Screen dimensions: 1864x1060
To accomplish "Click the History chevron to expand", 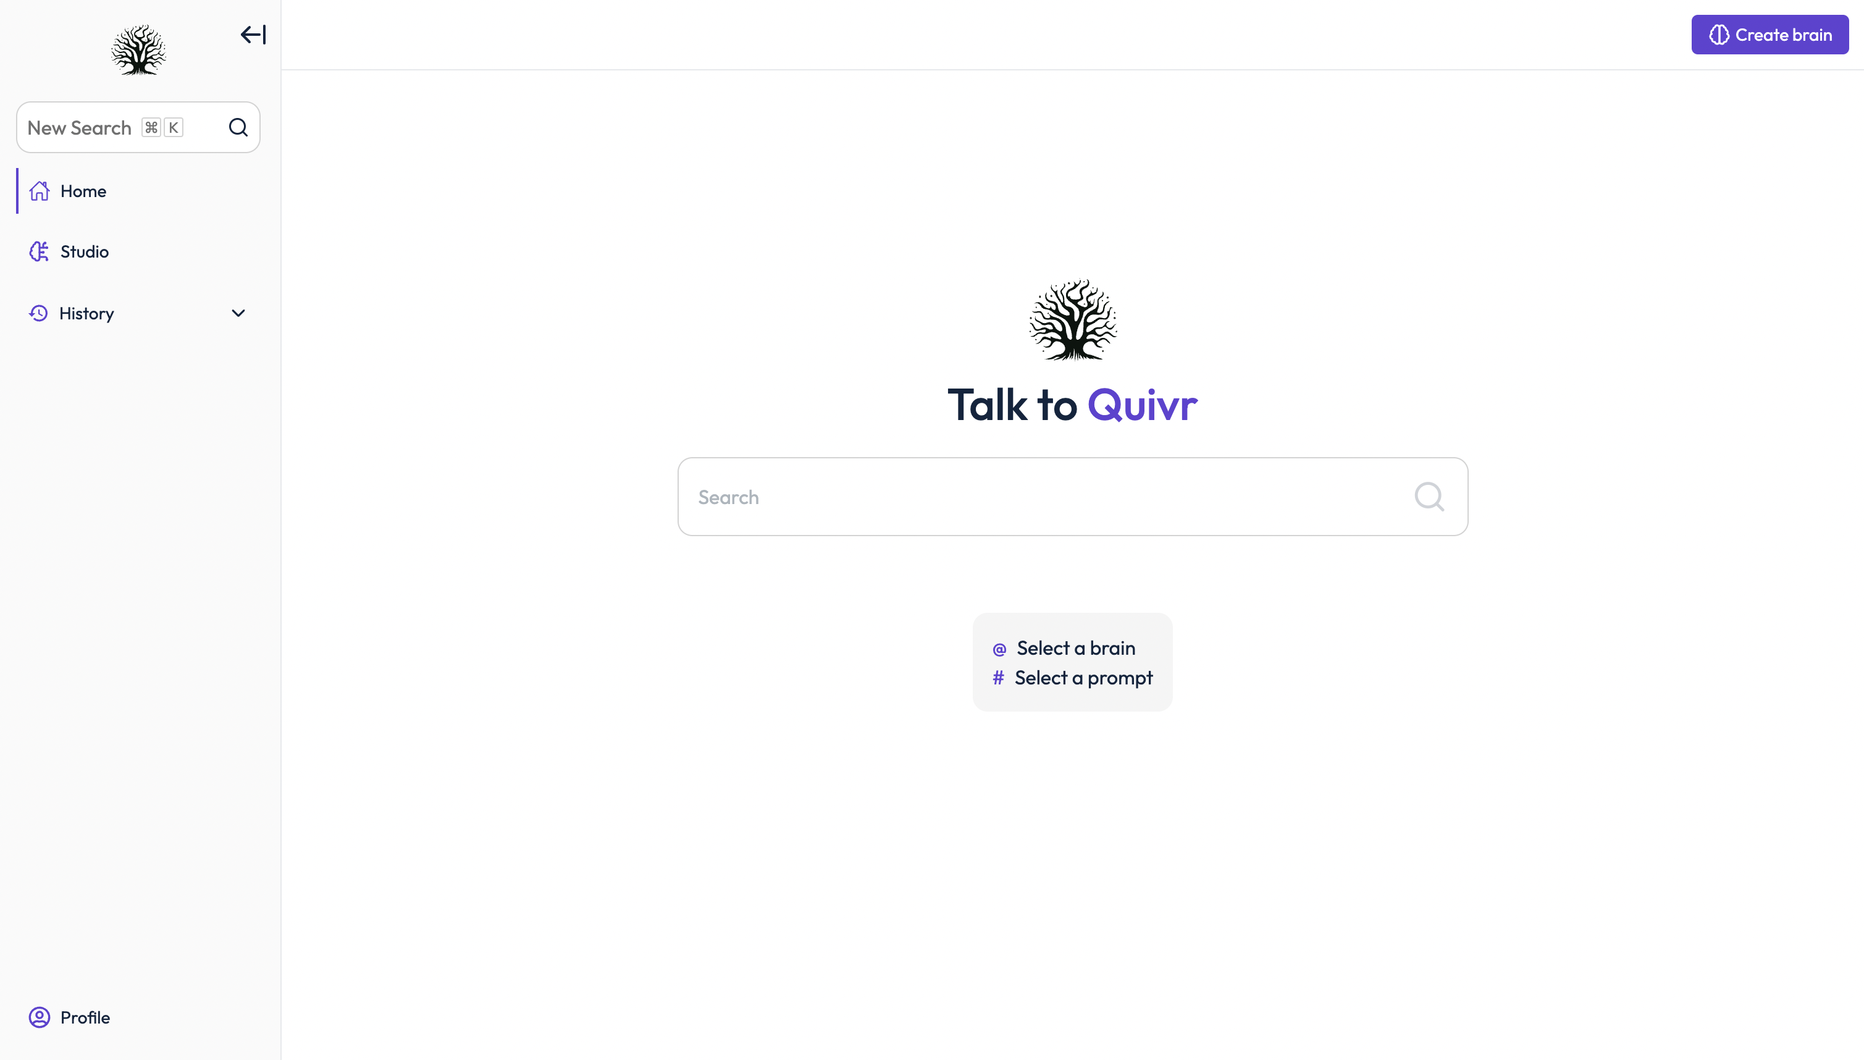I will click(238, 313).
